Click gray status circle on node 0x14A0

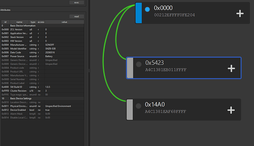click(x=138, y=106)
